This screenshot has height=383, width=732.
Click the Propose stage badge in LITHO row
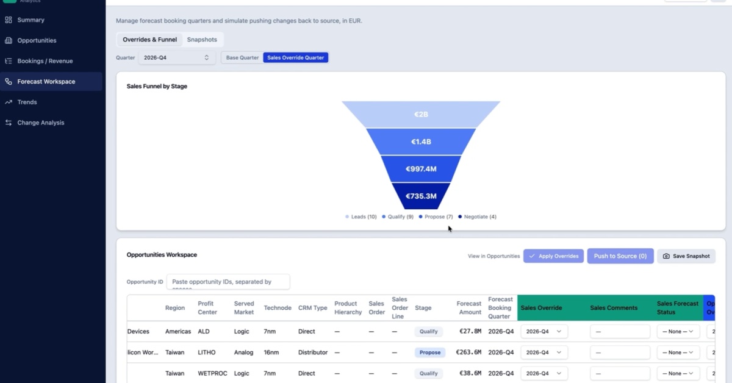(430, 353)
